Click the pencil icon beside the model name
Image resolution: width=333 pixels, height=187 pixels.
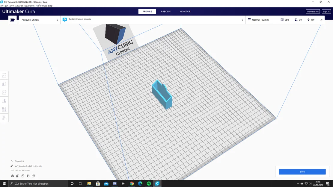point(12,166)
